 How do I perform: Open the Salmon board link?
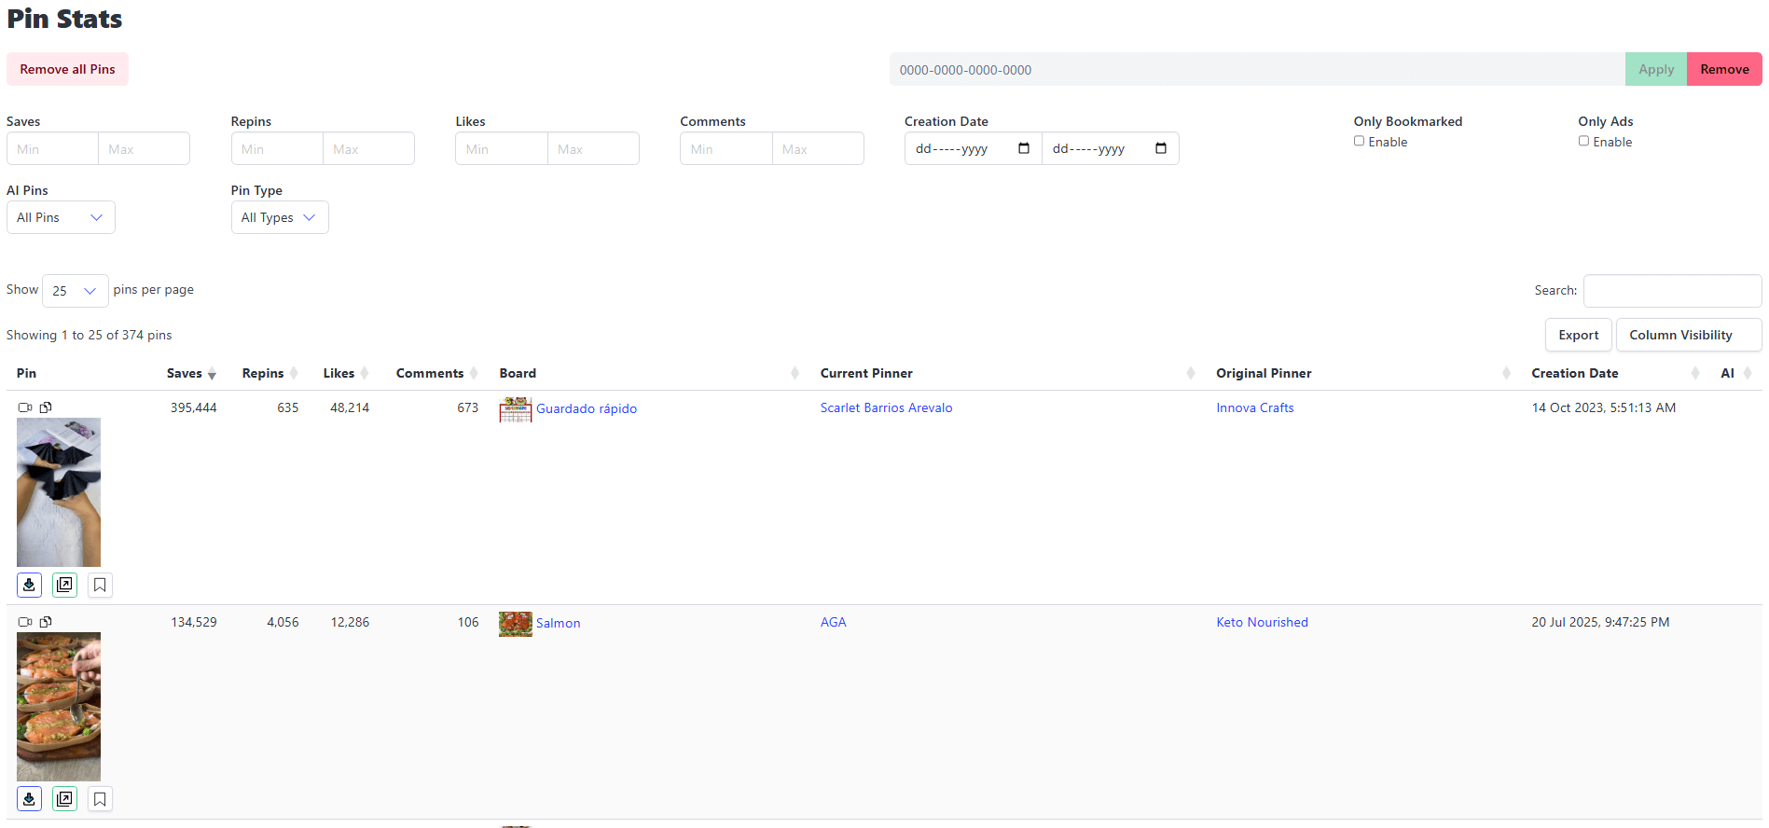click(x=558, y=623)
